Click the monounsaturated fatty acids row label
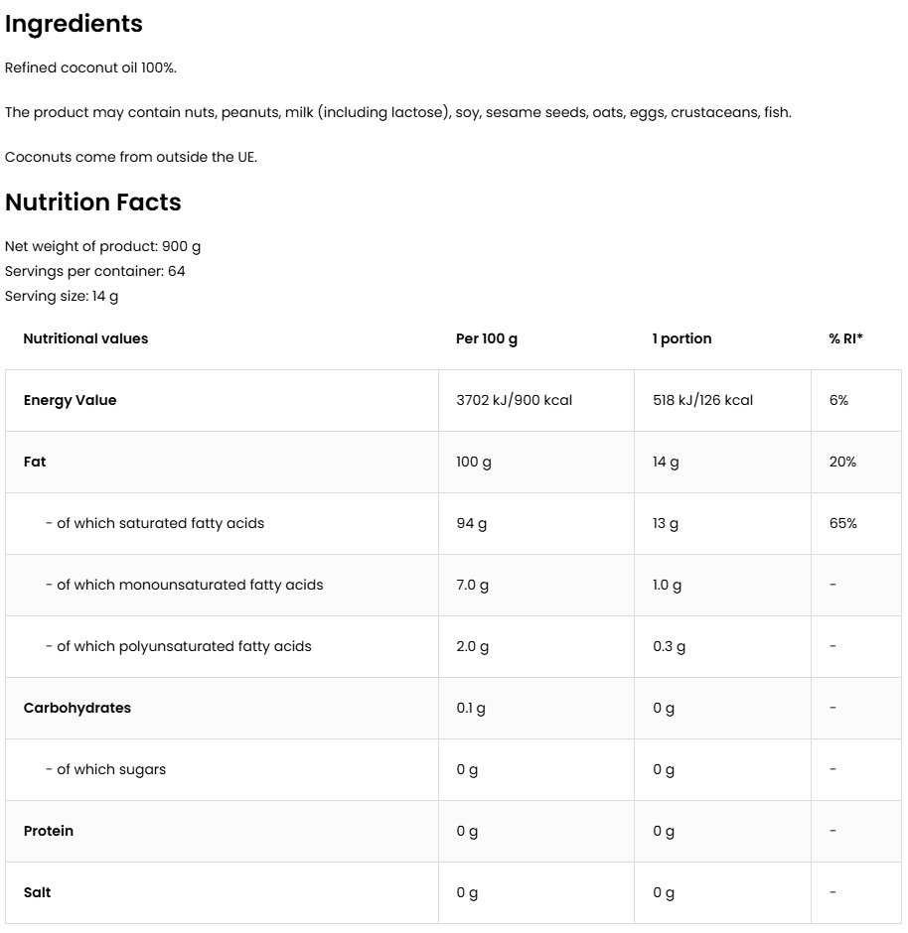The height and width of the screenshot is (933, 908). coord(184,585)
